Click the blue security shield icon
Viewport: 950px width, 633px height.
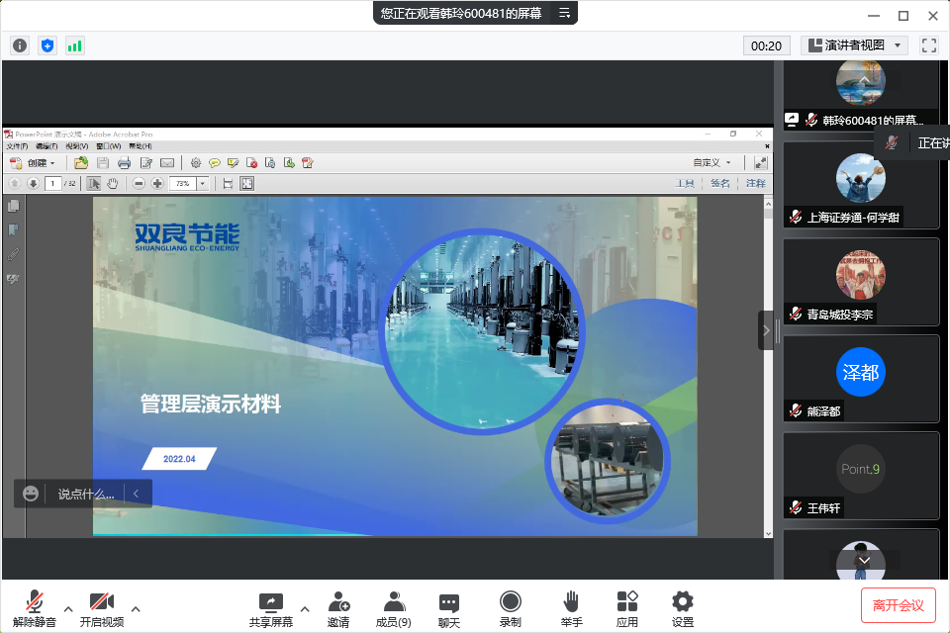click(47, 45)
